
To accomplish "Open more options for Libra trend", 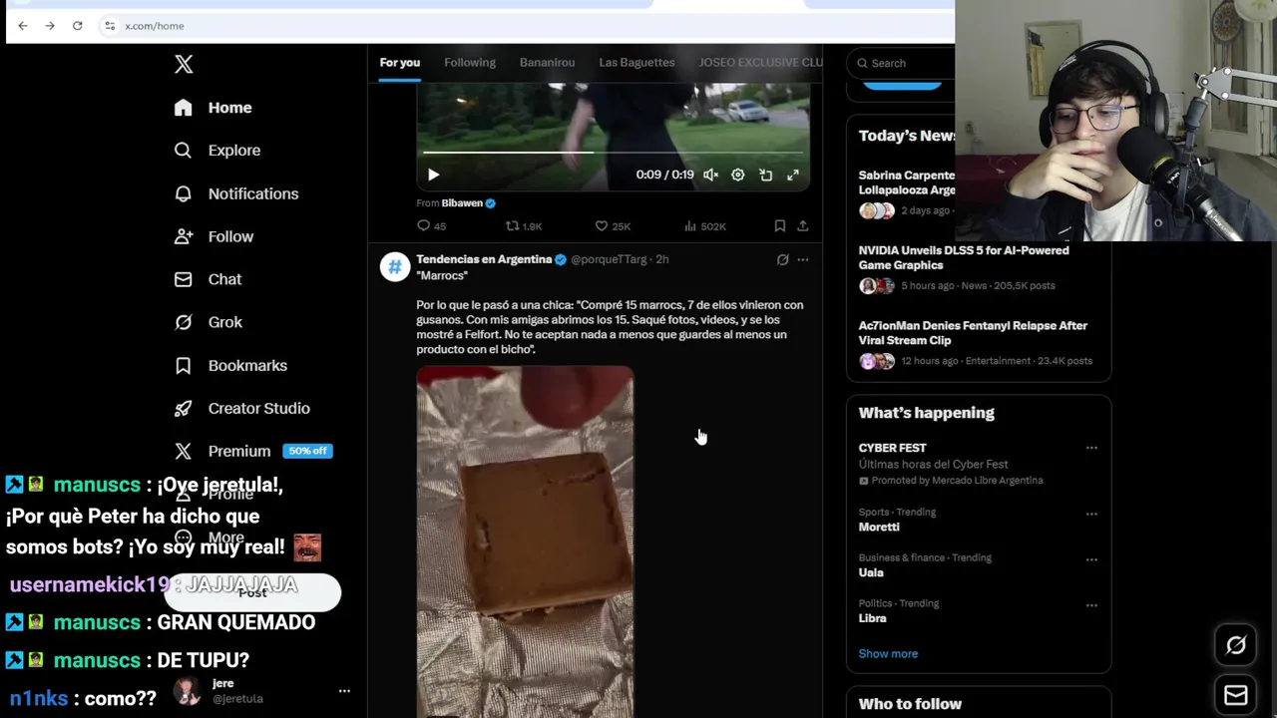I will click(x=1091, y=605).
